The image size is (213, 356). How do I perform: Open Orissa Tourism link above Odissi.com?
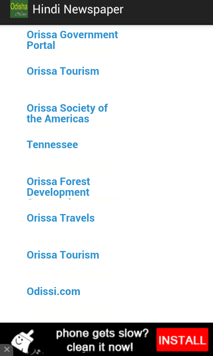63,255
